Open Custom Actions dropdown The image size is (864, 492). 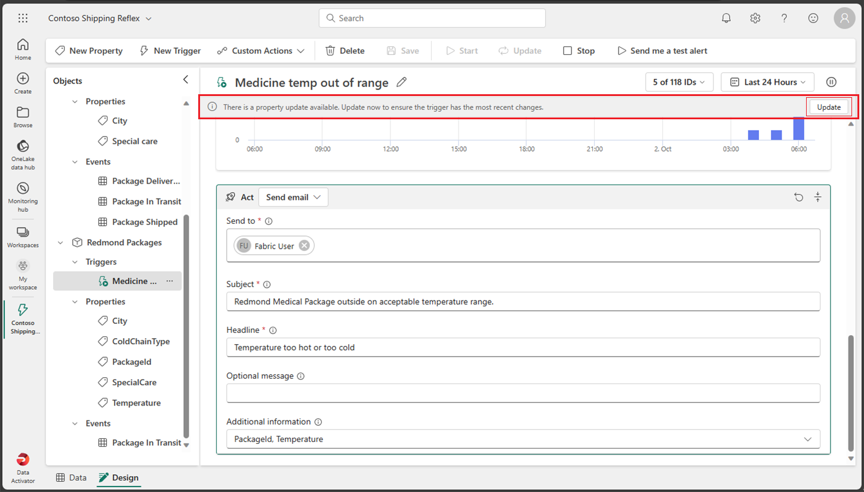[261, 51]
